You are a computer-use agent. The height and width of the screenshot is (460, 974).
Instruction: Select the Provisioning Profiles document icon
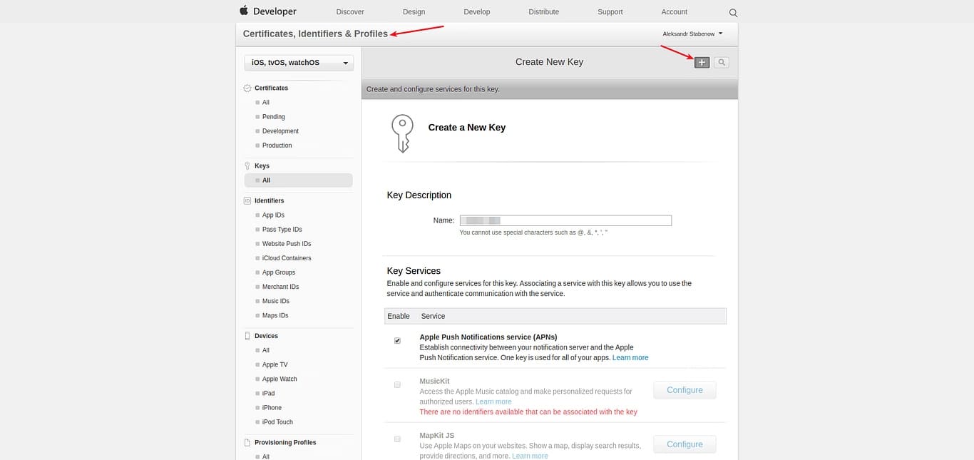[x=247, y=441]
